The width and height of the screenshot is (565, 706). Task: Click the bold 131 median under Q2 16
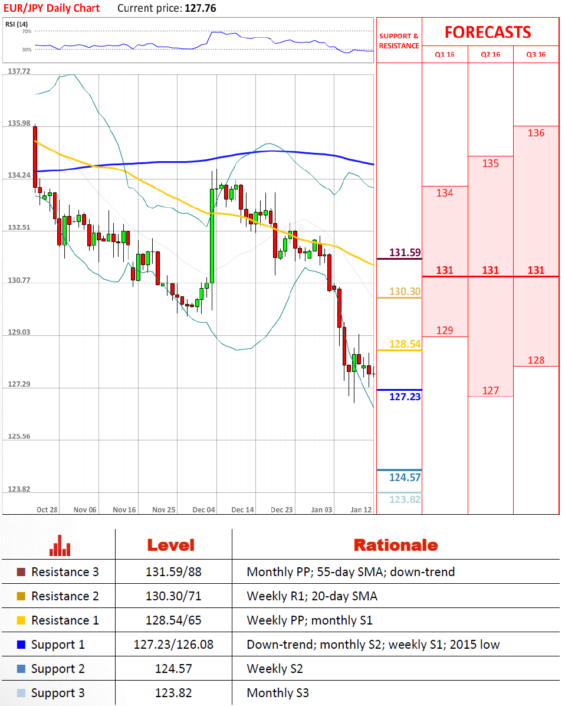[x=490, y=270]
